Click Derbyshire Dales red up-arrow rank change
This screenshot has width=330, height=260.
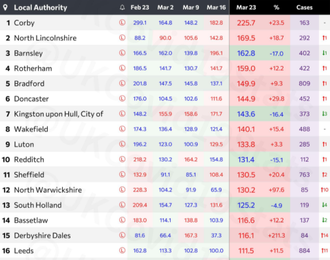click(x=324, y=236)
